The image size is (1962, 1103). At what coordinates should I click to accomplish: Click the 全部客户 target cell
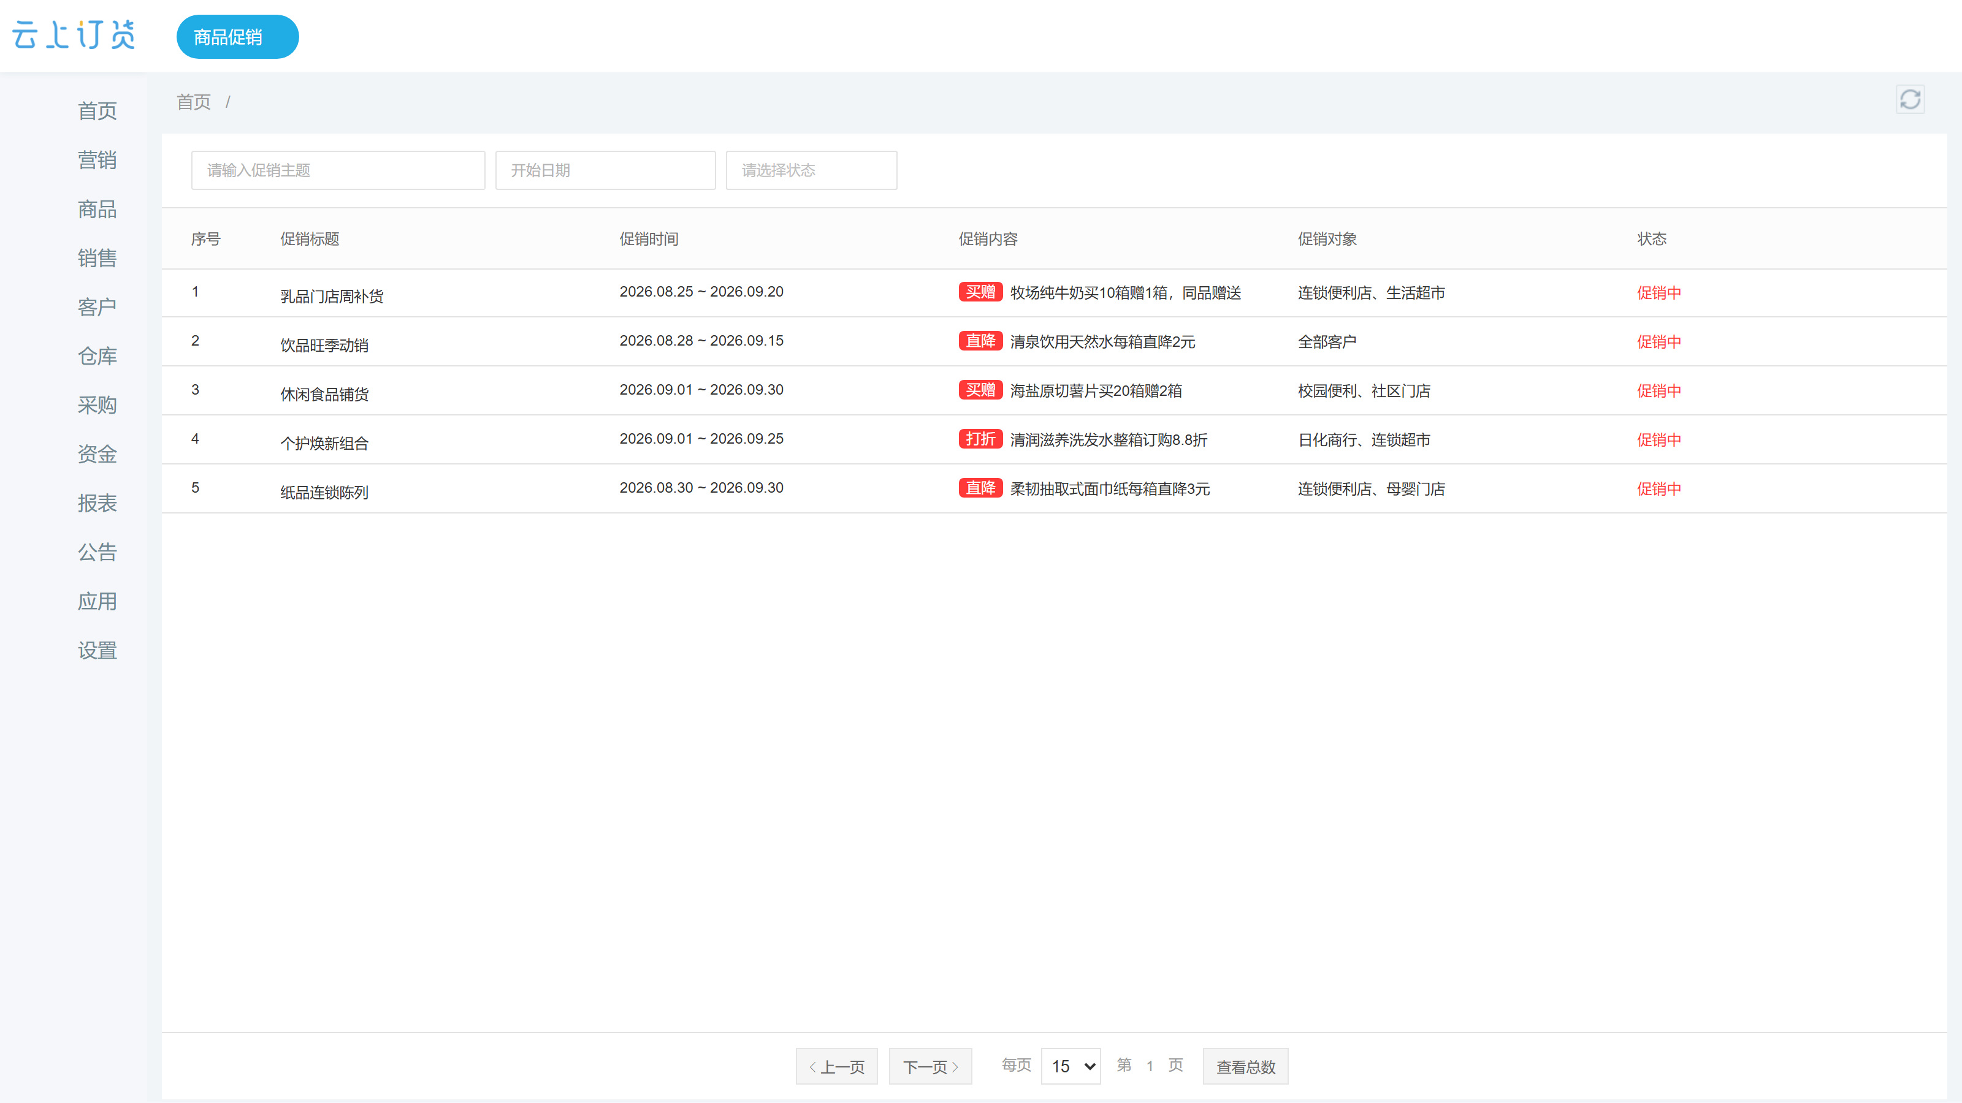point(1327,342)
